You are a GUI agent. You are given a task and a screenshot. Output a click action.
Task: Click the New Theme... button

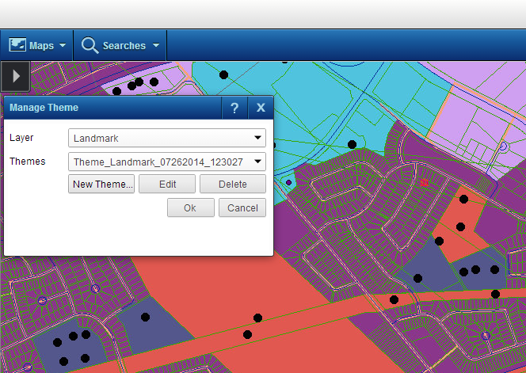(x=102, y=184)
